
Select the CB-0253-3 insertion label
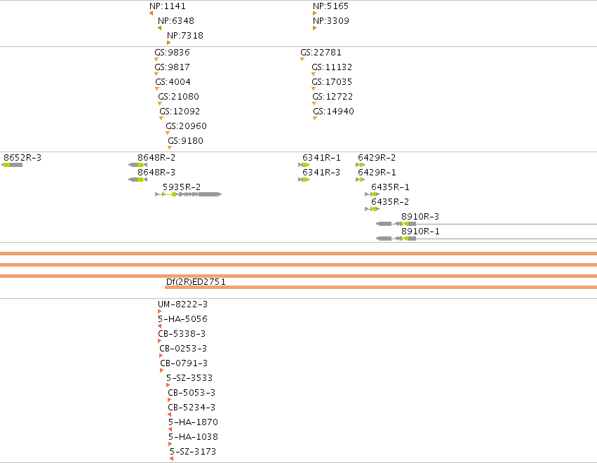(x=183, y=349)
